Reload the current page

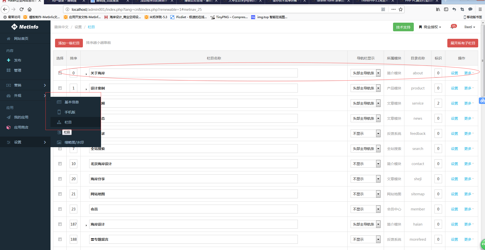tap(22, 10)
